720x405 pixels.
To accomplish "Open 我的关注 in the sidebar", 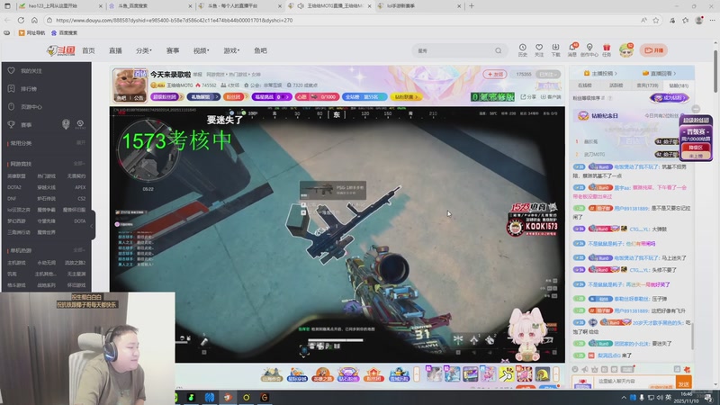I will tap(31, 71).
